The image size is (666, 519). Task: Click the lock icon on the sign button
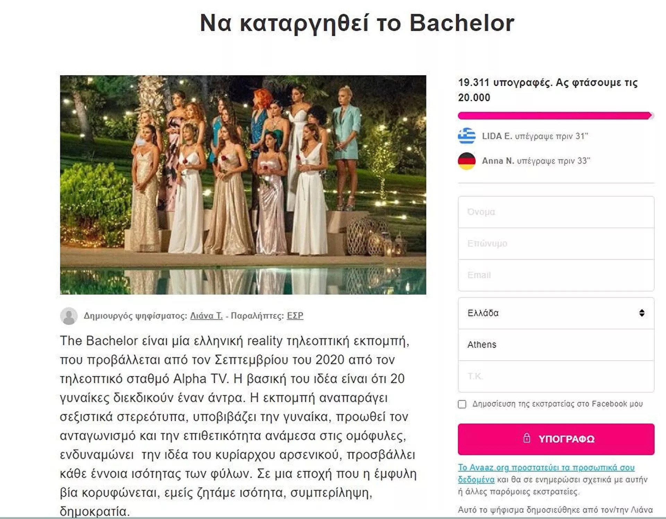pos(527,438)
